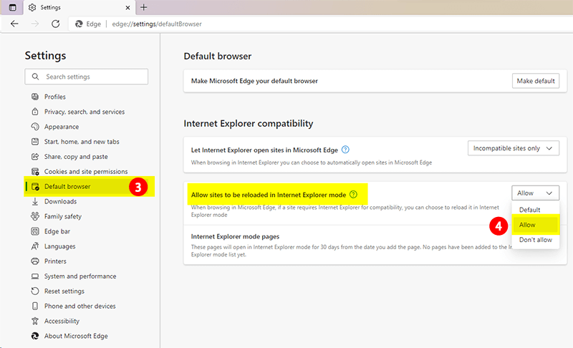Click the Printers icon in sidebar

click(35, 261)
